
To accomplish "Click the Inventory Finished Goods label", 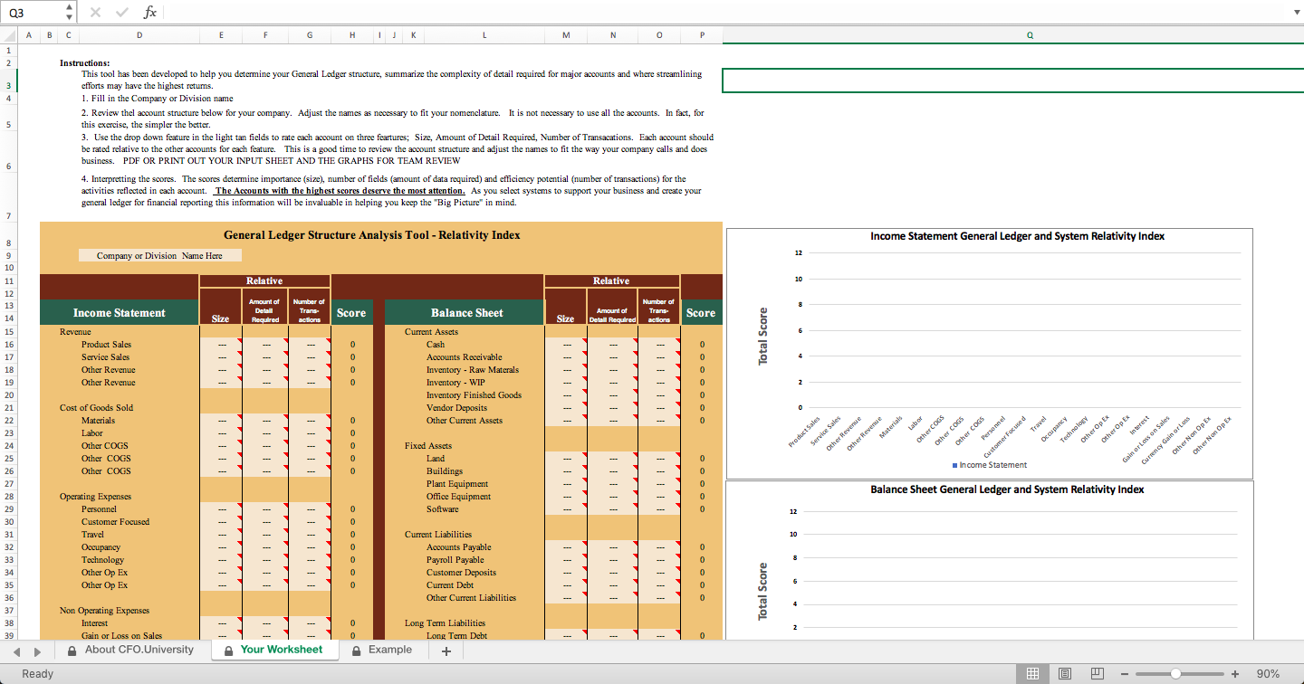I will pos(474,395).
